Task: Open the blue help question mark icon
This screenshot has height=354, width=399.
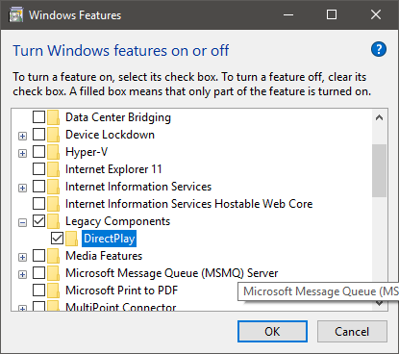Action: click(379, 49)
